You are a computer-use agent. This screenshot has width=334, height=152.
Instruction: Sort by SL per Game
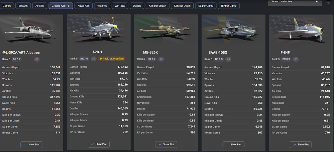pos(206,6)
